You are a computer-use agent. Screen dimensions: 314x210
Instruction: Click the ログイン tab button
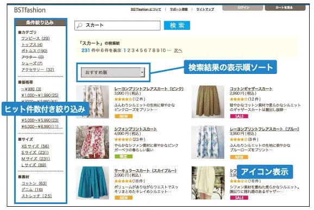pos(243,8)
